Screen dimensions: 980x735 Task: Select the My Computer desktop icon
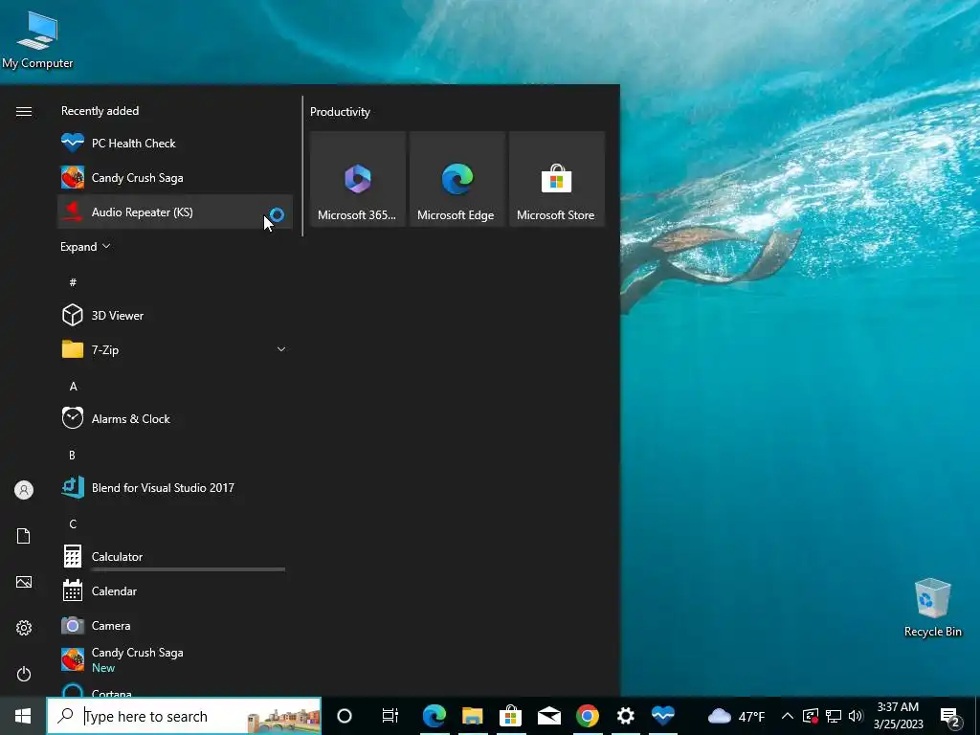point(37,38)
